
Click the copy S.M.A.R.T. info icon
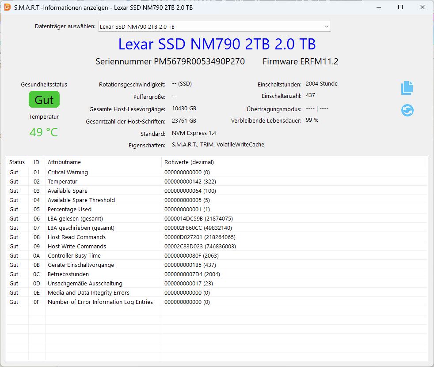[x=407, y=88]
